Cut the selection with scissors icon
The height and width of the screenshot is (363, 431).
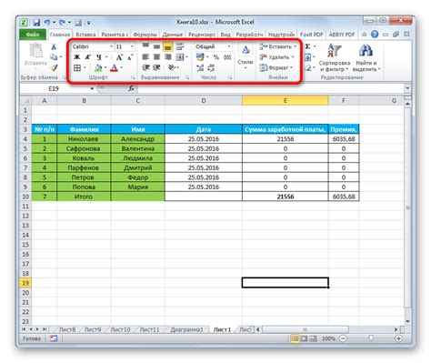(x=54, y=46)
